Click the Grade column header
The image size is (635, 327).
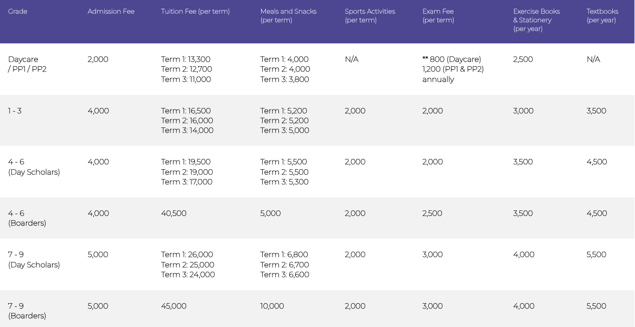tap(17, 11)
